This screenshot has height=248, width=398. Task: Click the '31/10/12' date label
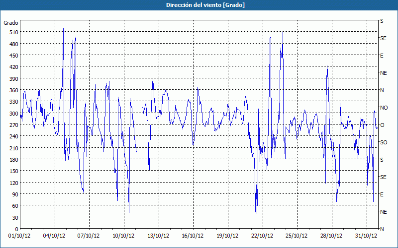[366, 236]
